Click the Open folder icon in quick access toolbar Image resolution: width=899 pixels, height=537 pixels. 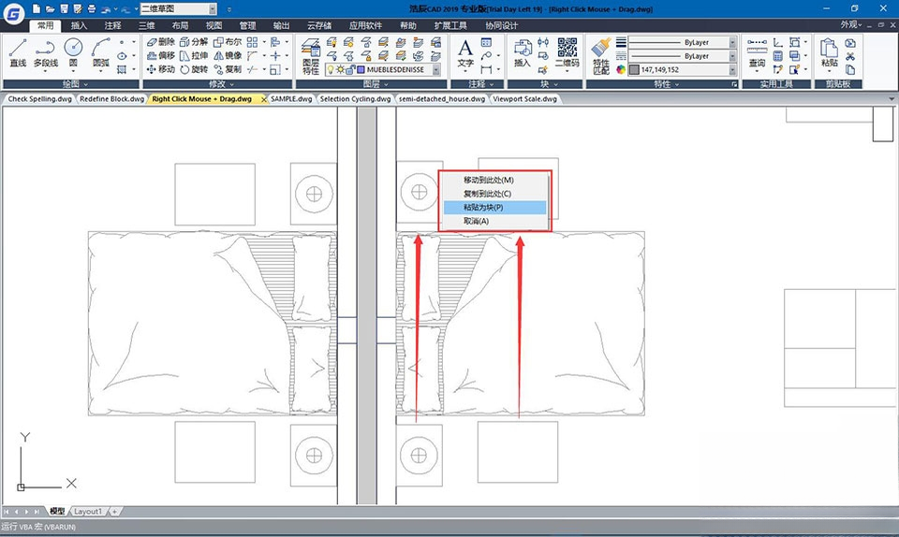50,9
